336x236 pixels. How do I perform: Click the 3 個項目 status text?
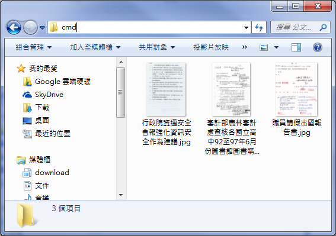click(66, 208)
